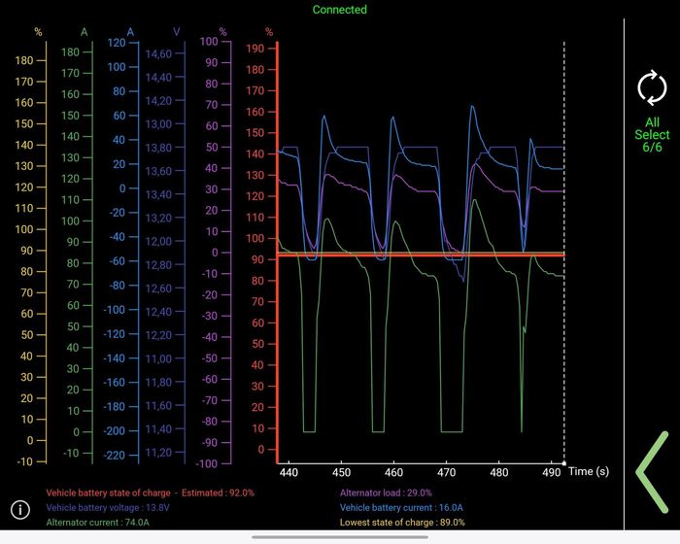Image resolution: width=680 pixels, height=544 pixels.
Task: Click the red horizontal state-of-charge line
Action: 421,255
